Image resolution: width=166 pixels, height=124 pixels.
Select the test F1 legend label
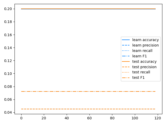(138, 78)
